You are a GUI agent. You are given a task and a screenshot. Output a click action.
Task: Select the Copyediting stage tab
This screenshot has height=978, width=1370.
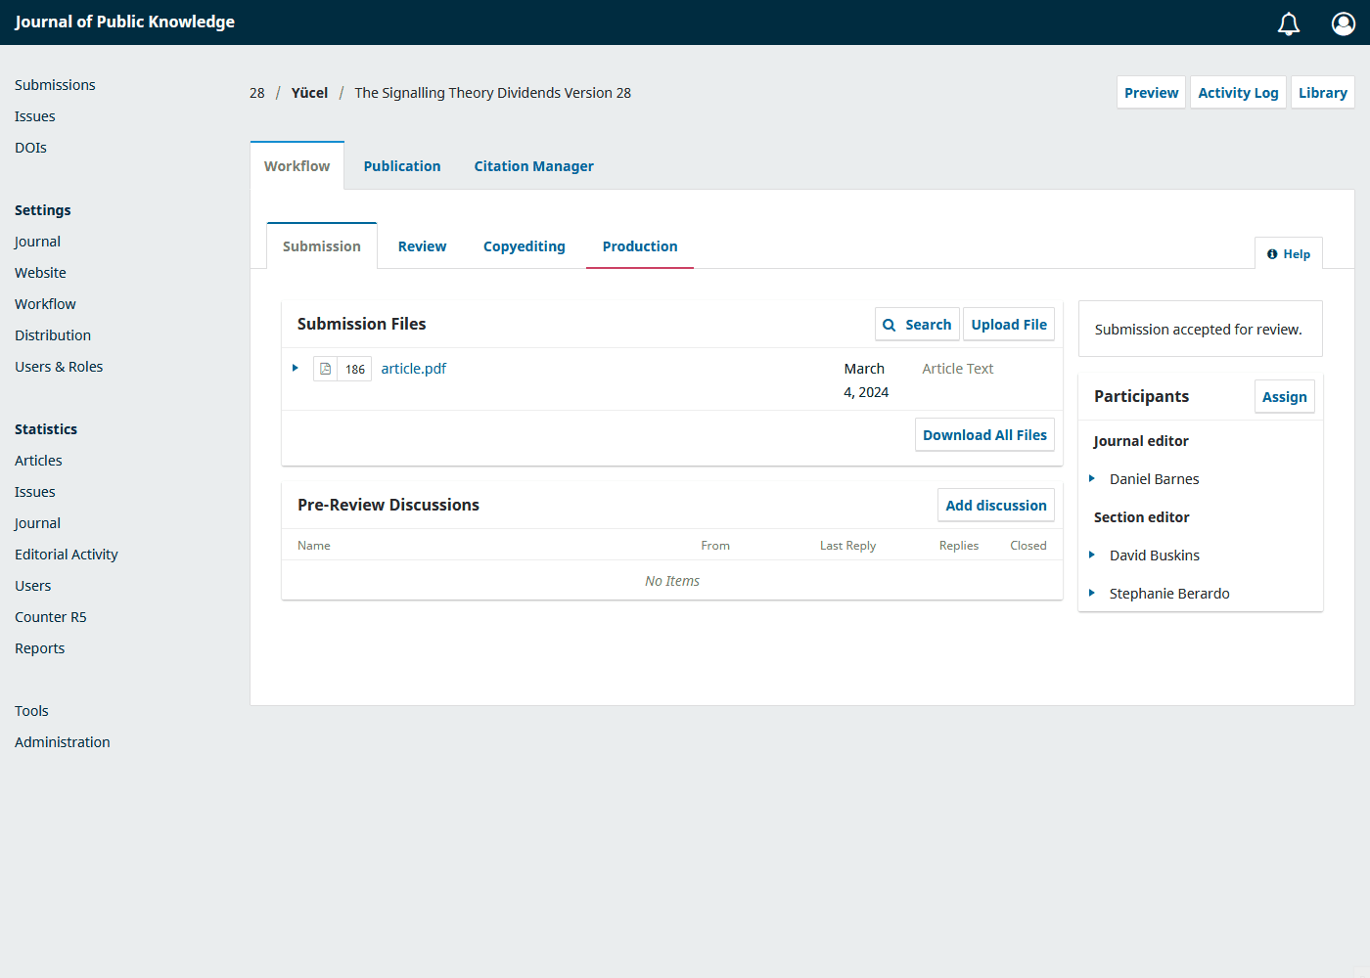point(525,246)
